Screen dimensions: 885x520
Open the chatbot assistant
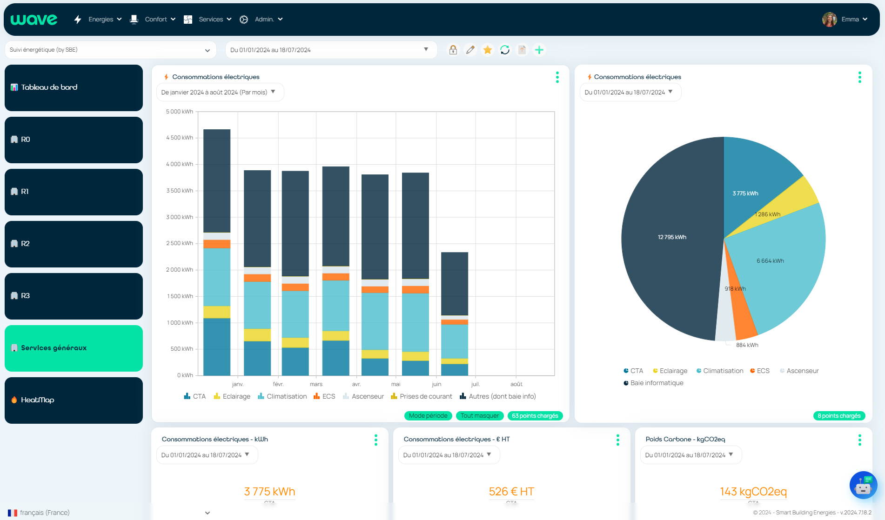[863, 485]
